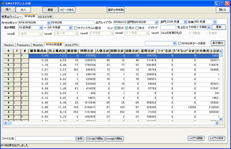231x149 pixels.
Task: Expand the RFM分析コード dropdown
Action: (49, 23)
